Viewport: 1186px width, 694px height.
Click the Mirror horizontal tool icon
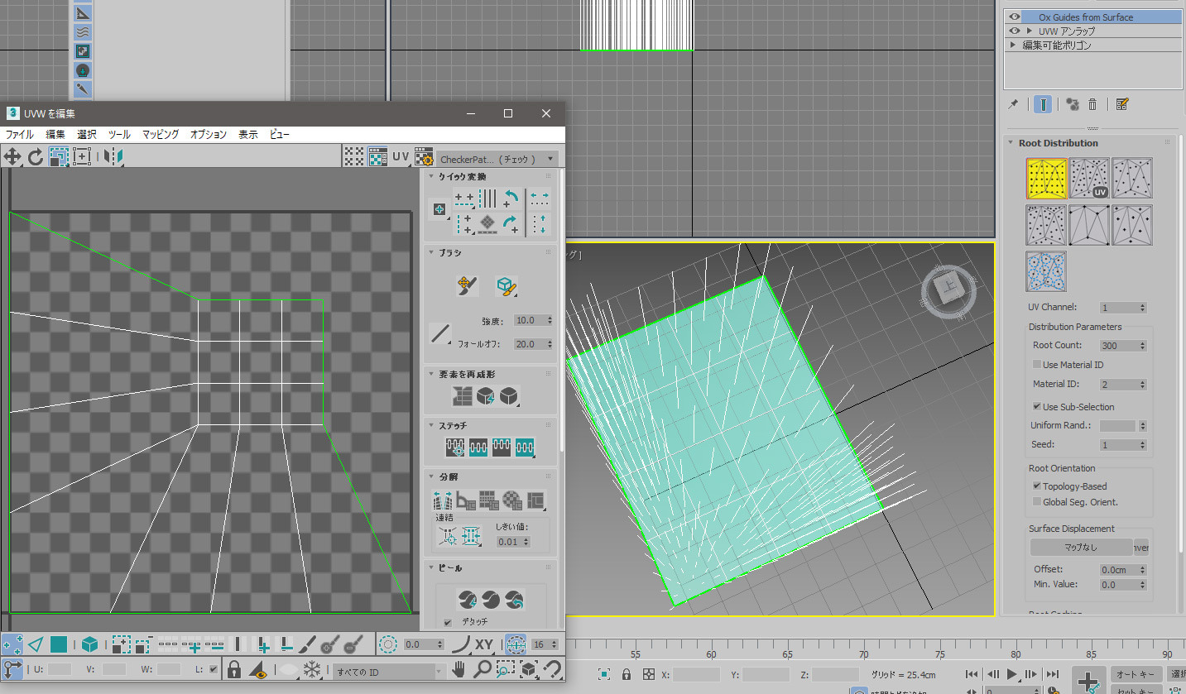click(114, 156)
